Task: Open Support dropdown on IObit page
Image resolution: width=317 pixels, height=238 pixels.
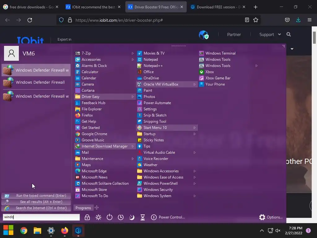Action: tap(270, 34)
